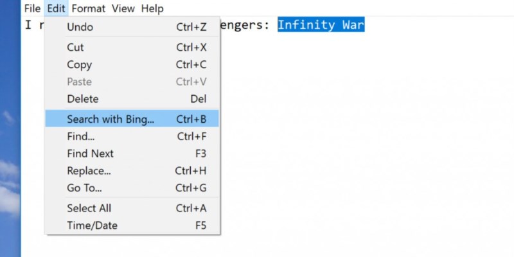The height and width of the screenshot is (257, 514).
Task: Insert Time/Date via the Edit menu
Action: tap(92, 226)
